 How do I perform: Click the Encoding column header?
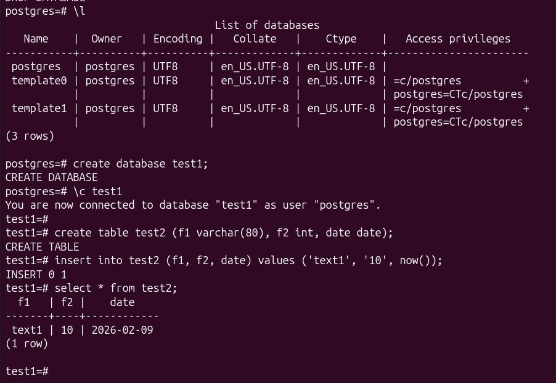178,39
